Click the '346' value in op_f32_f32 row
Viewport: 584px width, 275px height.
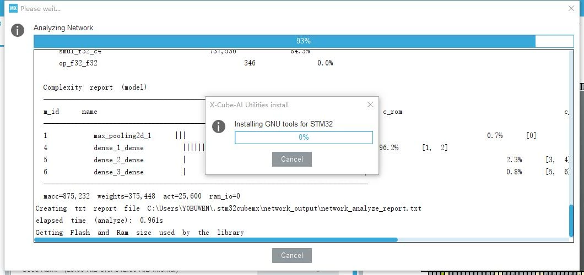(x=250, y=63)
